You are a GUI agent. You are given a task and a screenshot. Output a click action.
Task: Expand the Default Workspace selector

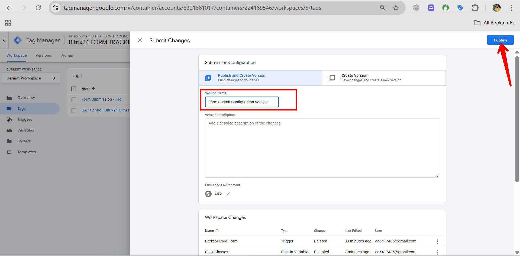(31, 78)
